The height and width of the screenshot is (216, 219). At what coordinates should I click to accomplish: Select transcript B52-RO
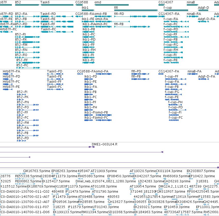(x=21, y=55)
